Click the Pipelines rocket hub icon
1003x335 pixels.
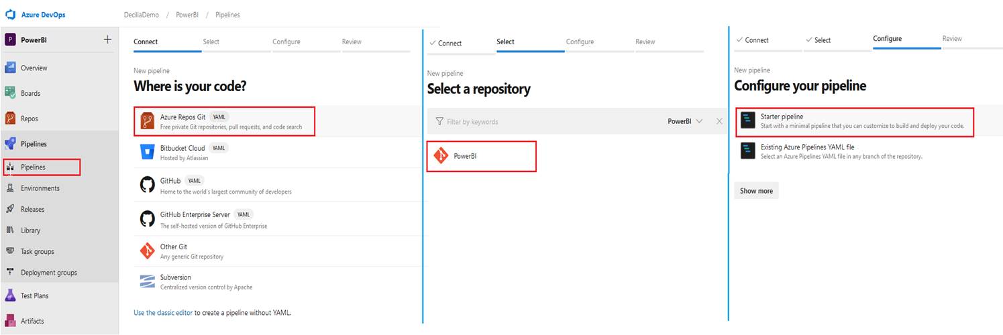tap(10, 144)
